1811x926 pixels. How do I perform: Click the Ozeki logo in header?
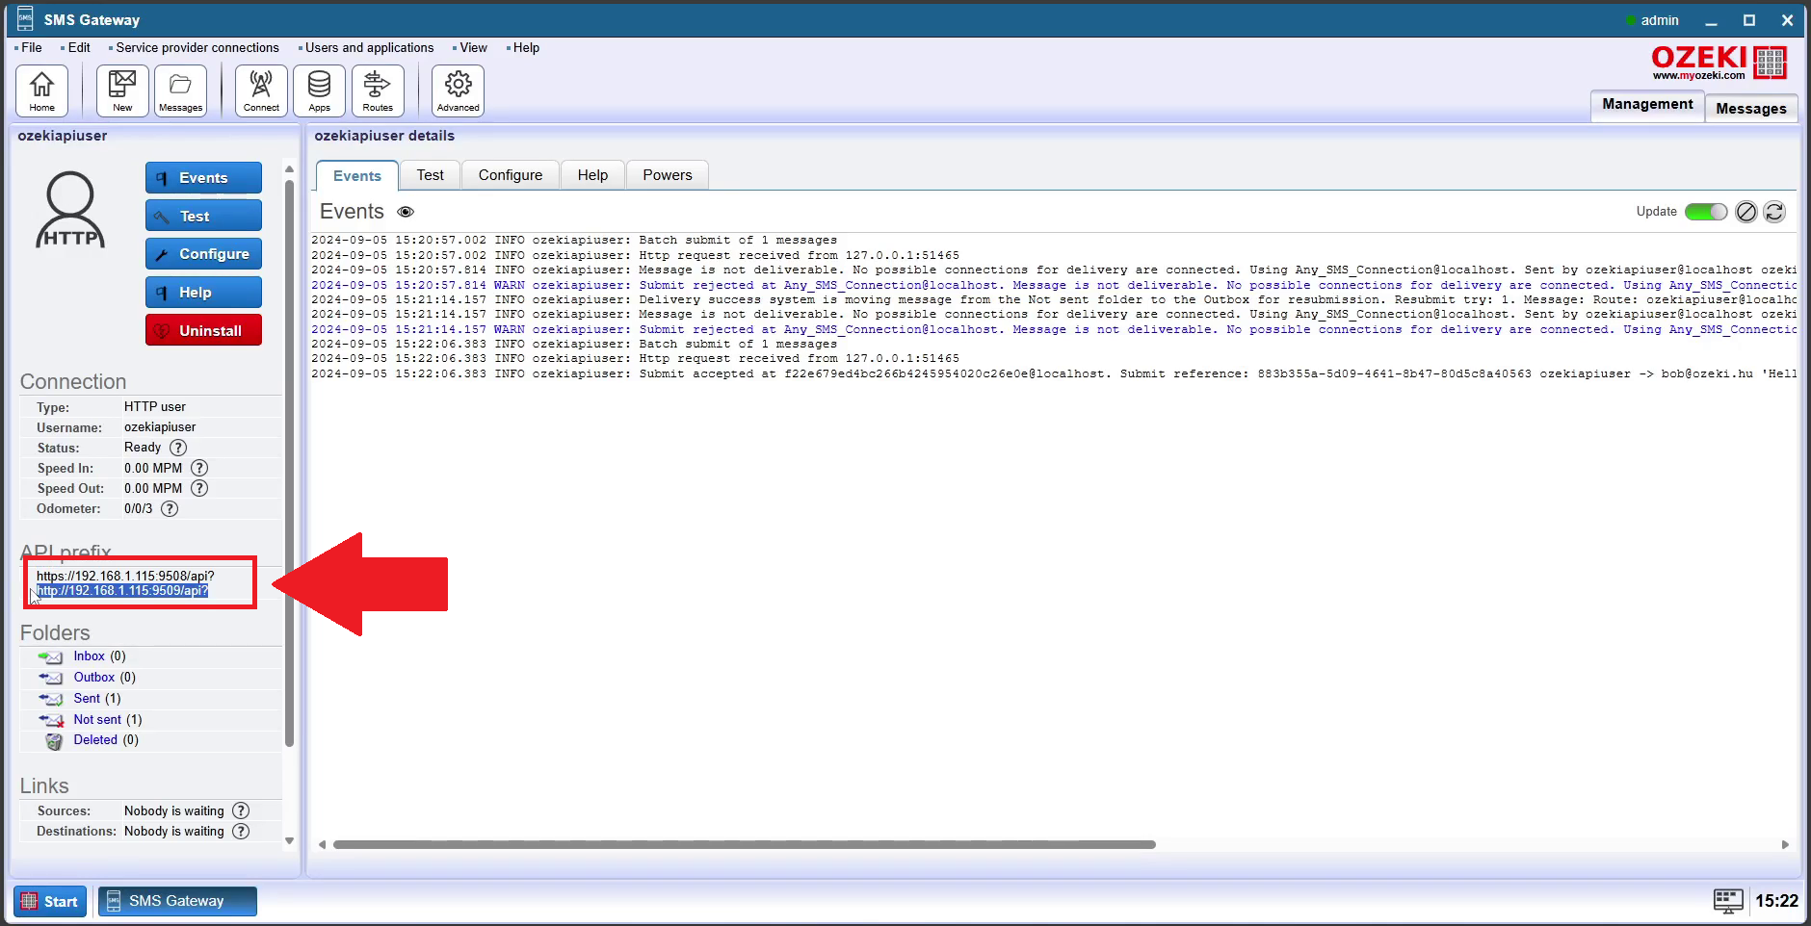pyautogui.click(x=1719, y=63)
